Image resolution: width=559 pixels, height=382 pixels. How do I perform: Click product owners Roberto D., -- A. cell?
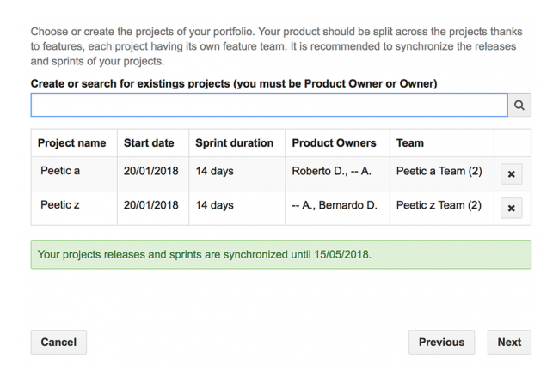click(333, 172)
